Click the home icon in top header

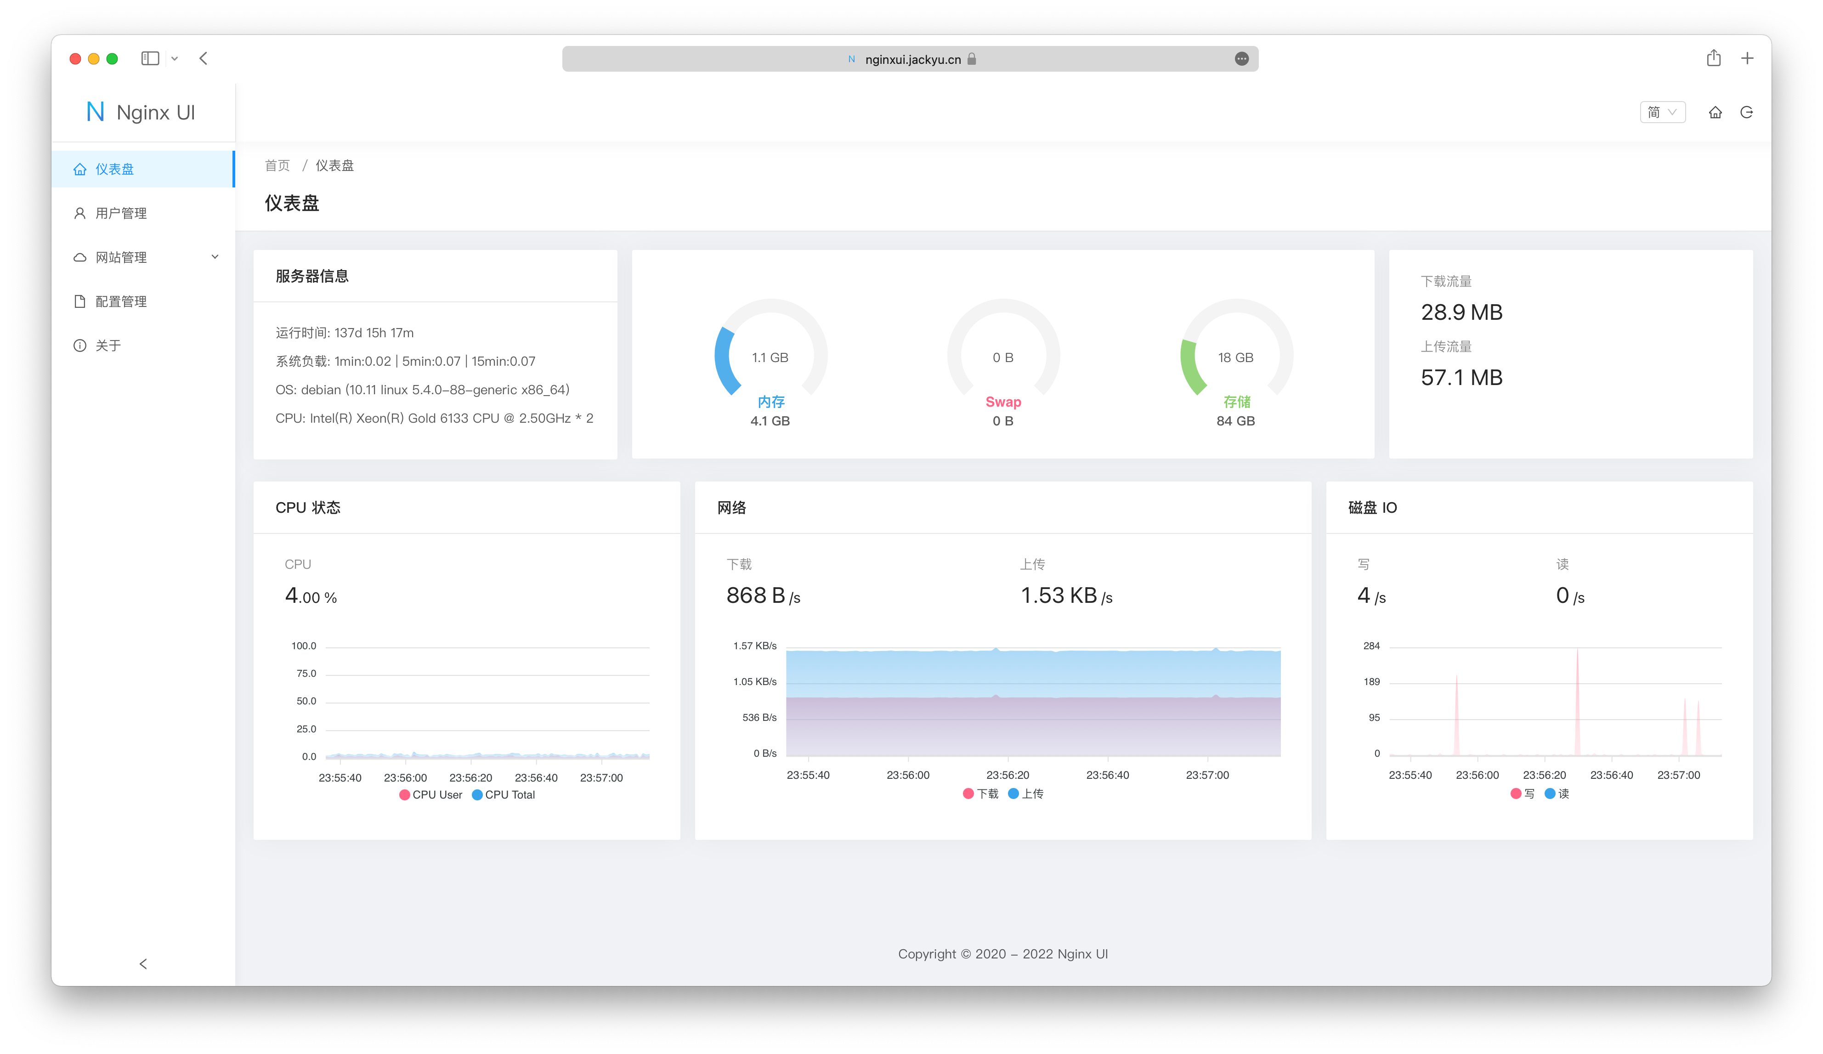1715,112
